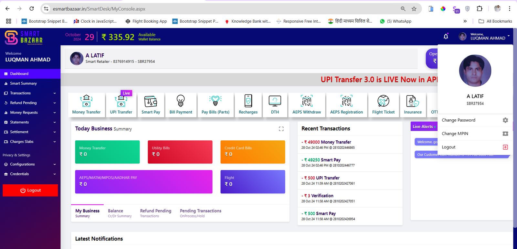The height and width of the screenshot is (249, 517).
Task: Open the AEPS Withdraw fingerprint icon
Action: coord(307,101)
